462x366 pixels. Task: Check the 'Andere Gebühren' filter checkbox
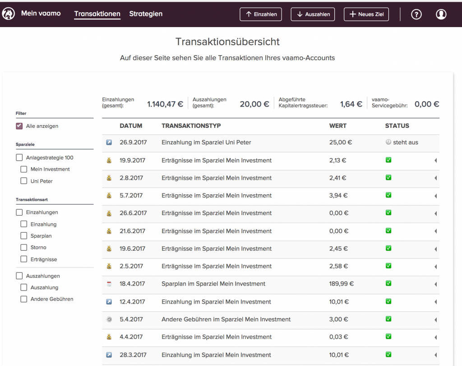(x=23, y=299)
